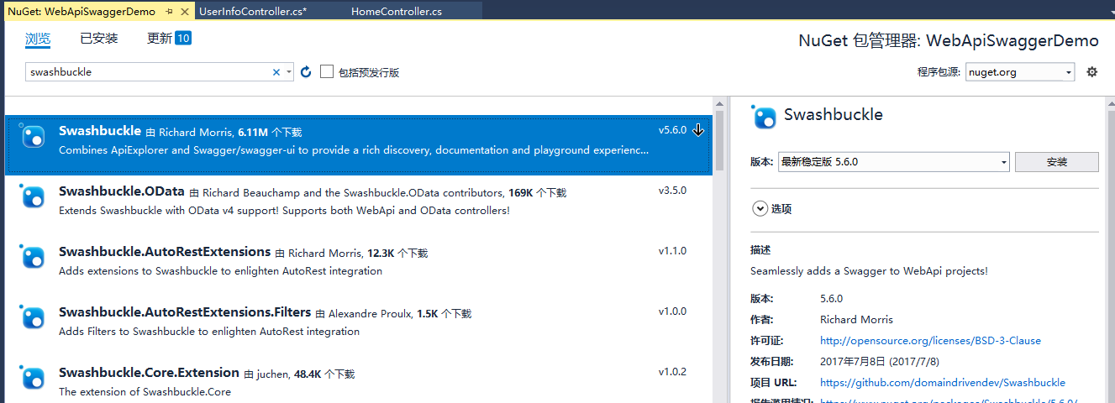Screen dimensions: 1115x403
Task: Click the 安装 install button
Action: 1056,162
